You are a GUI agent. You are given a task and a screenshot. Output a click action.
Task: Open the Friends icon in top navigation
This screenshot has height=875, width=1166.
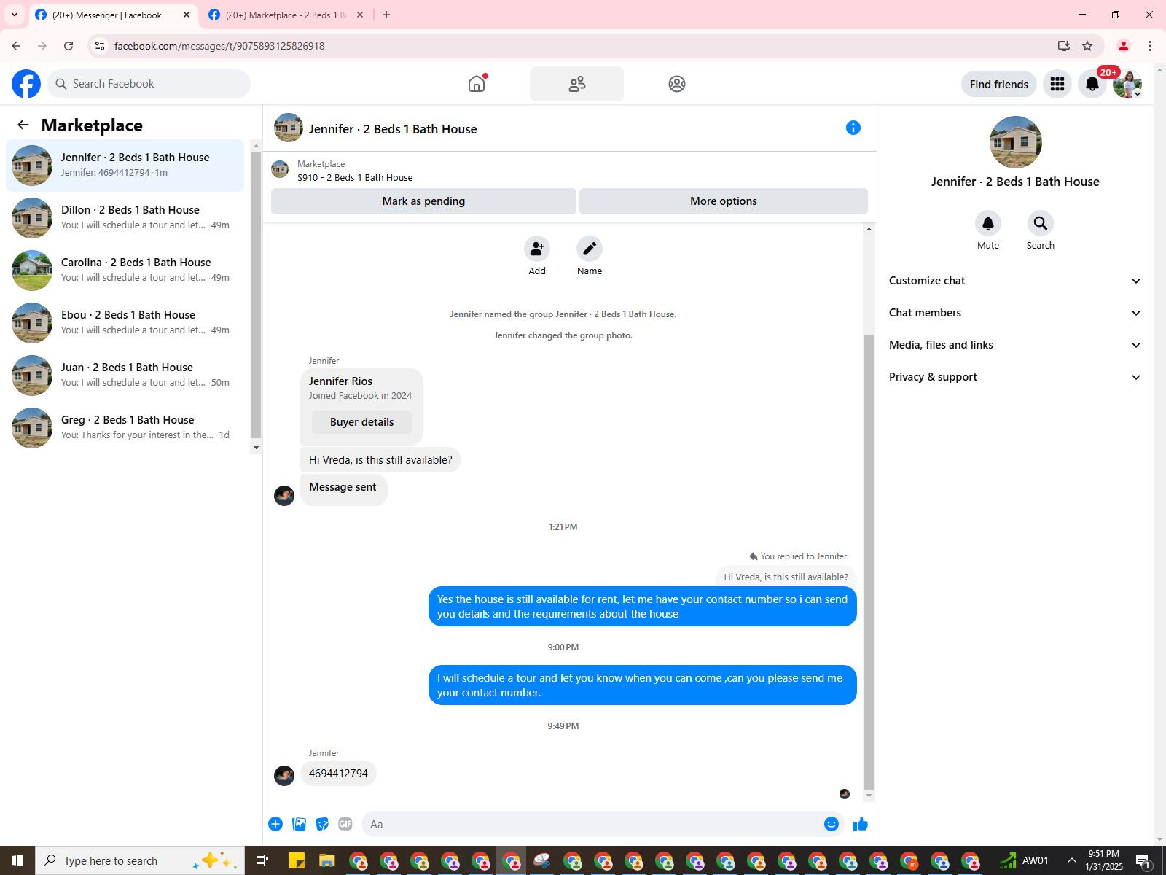coord(576,84)
